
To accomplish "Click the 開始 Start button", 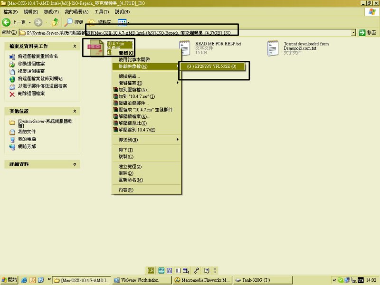I will 9,280.
